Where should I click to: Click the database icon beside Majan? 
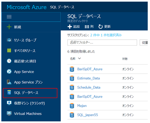click(72, 106)
